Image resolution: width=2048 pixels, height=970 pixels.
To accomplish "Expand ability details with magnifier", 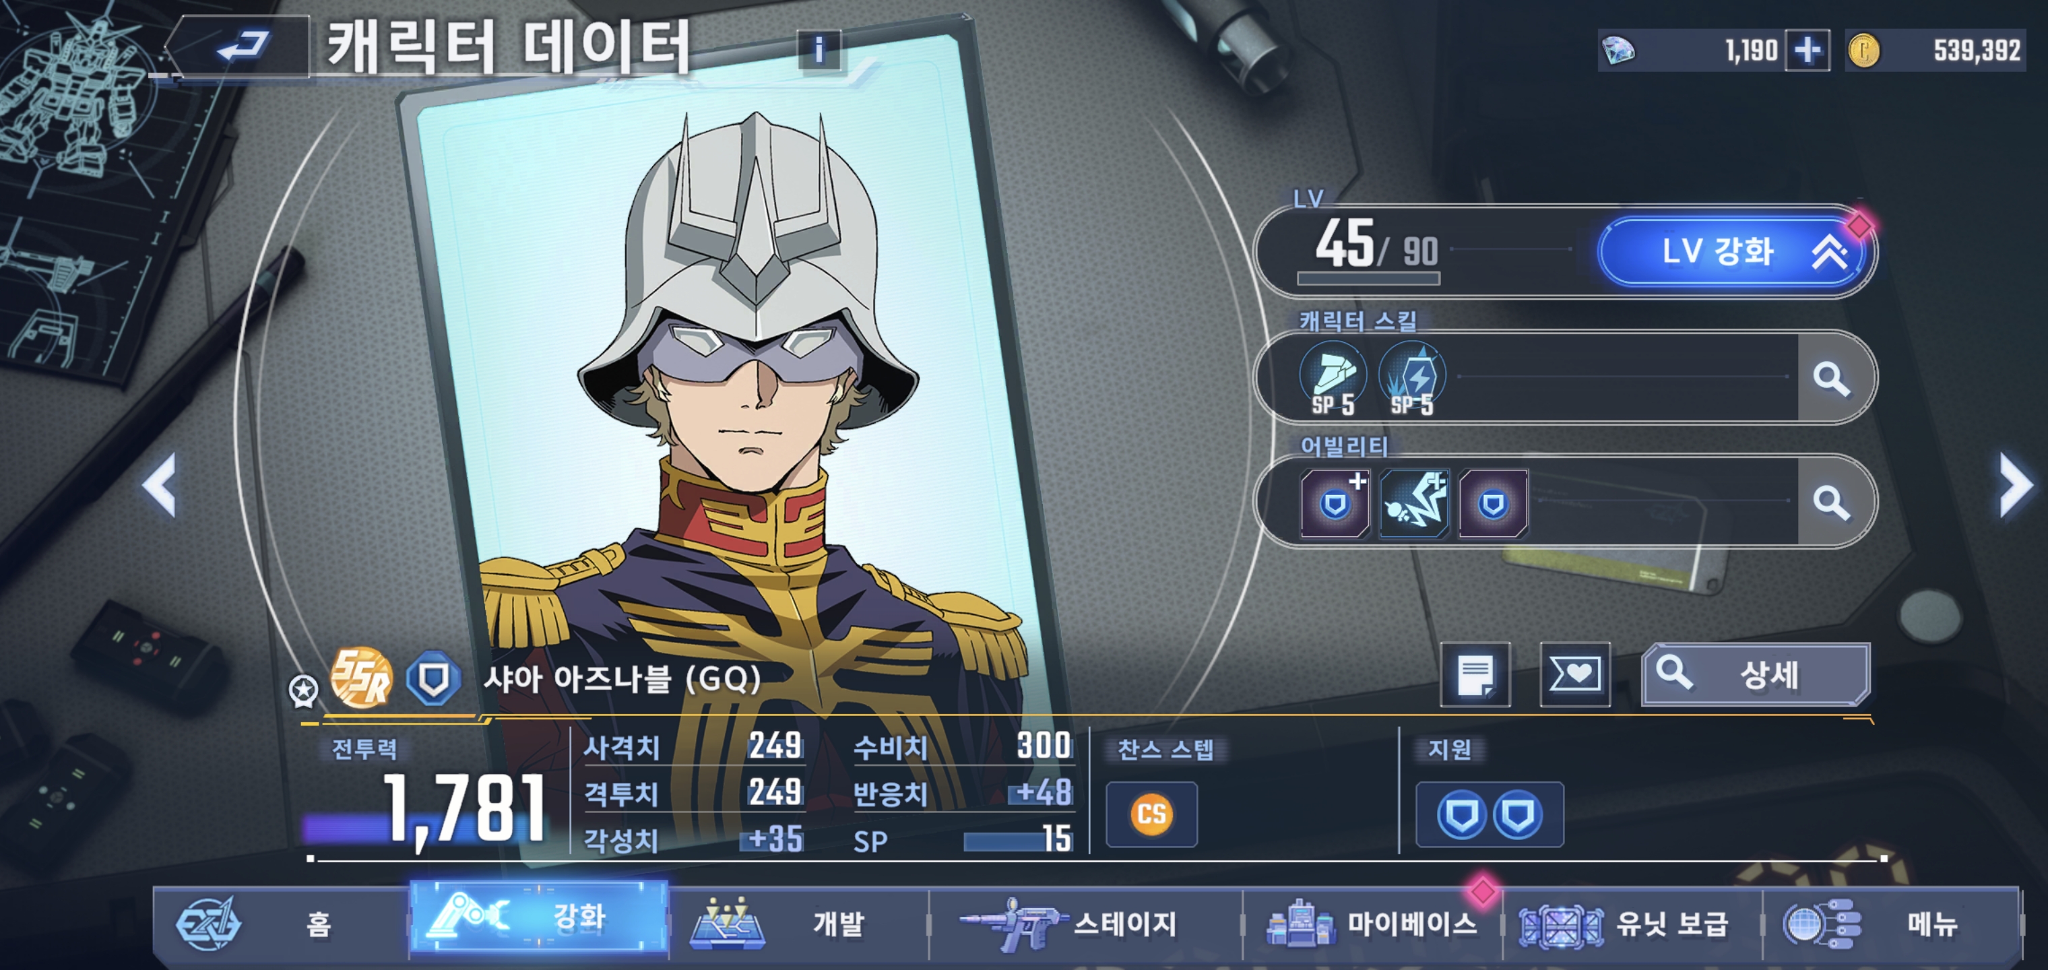I will 1831,503.
